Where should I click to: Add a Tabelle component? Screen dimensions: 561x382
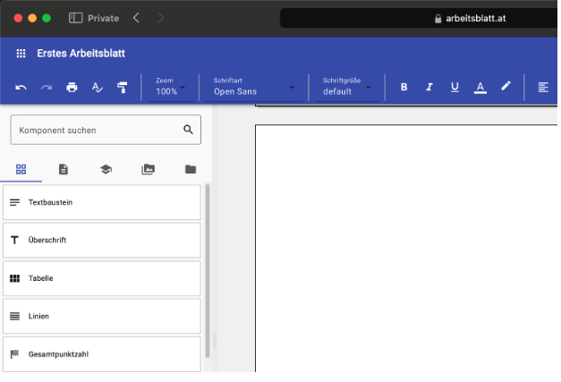click(x=101, y=278)
